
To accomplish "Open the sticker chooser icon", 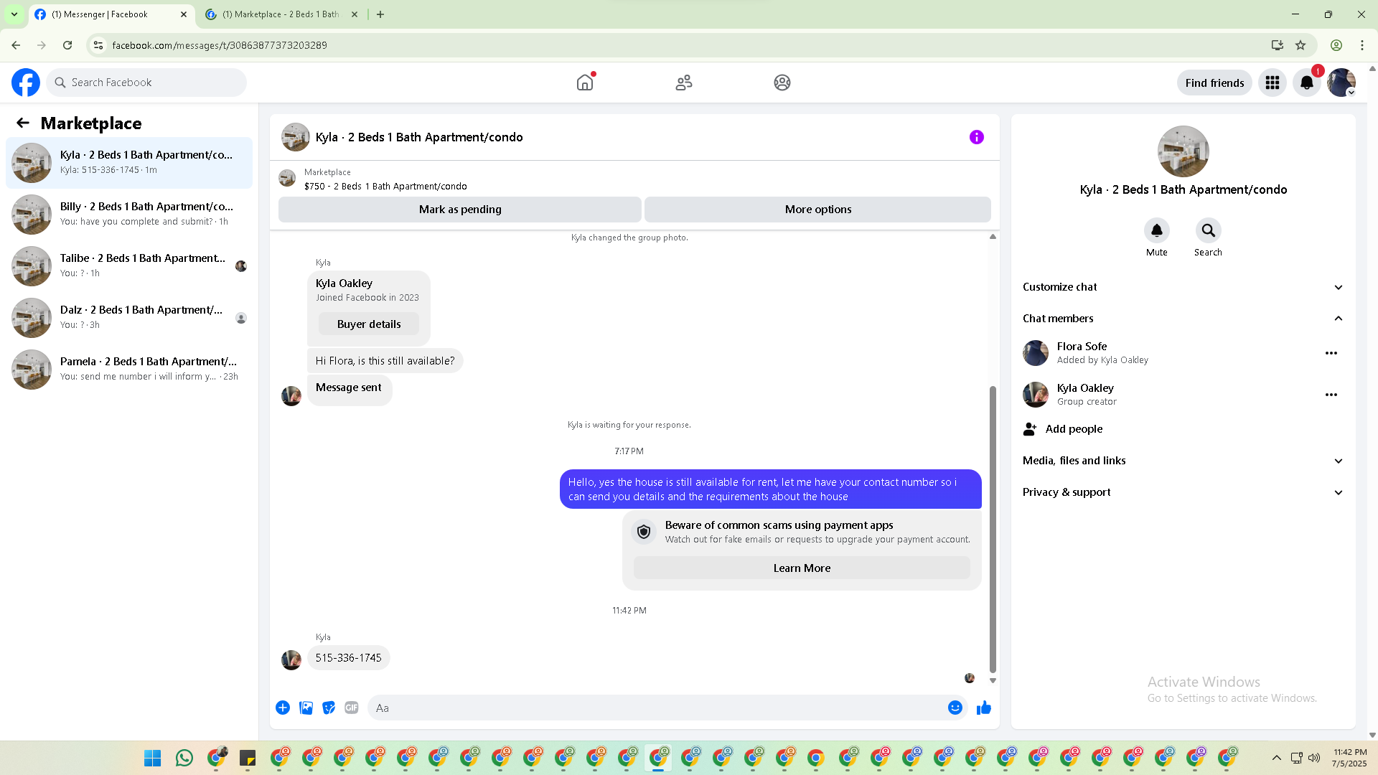I will pyautogui.click(x=329, y=708).
